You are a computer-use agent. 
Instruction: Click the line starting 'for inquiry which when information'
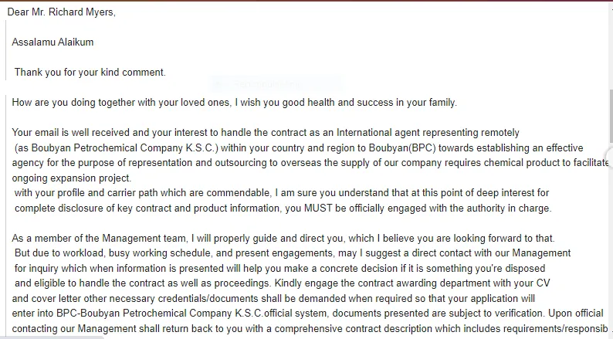point(279,268)
